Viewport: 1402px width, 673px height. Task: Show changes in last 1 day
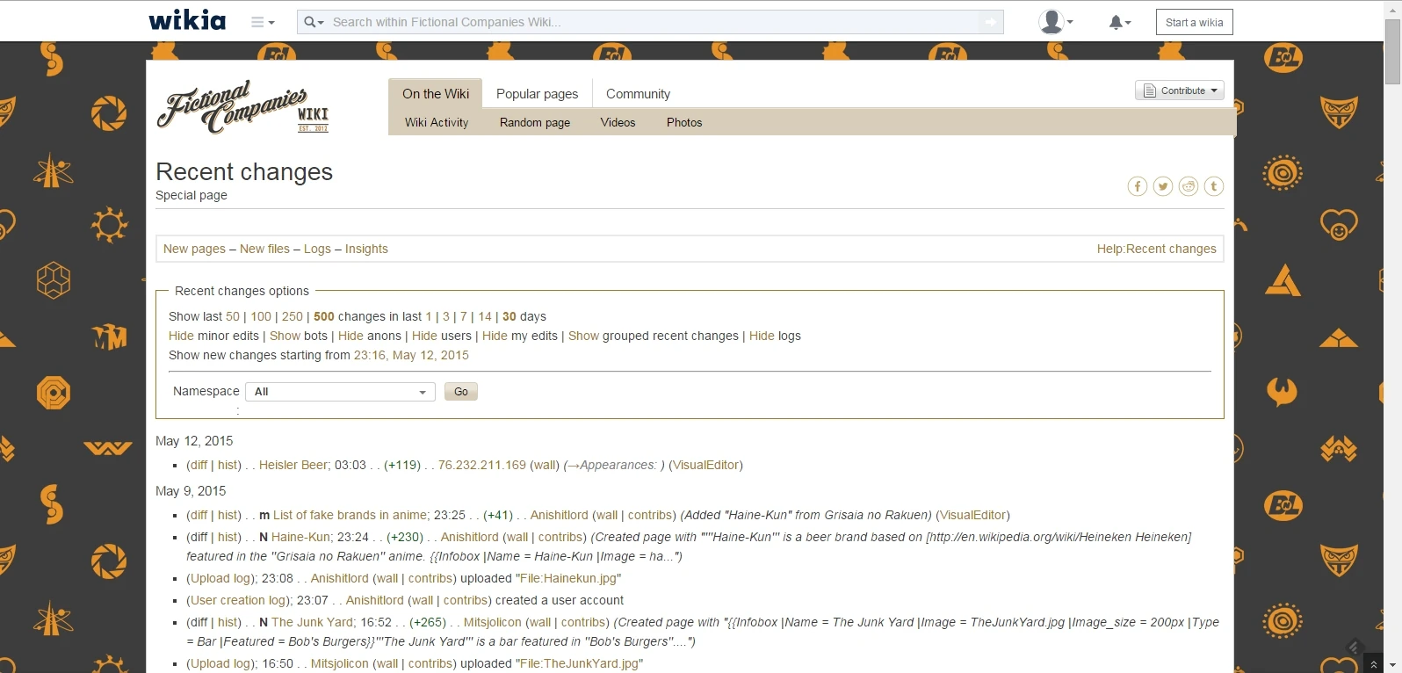[429, 316]
